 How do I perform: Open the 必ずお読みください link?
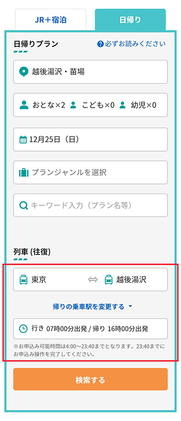tap(135, 44)
